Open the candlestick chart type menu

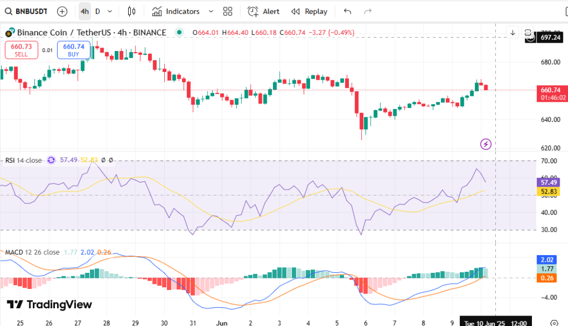[131, 12]
